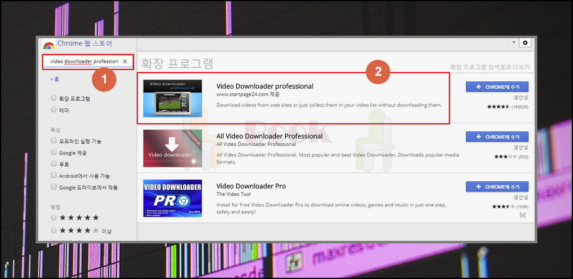Click the Chrome 웹 스토어 title text
The height and width of the screenshot is (279, 573).
pyautogui.click(x=85, y=43)
